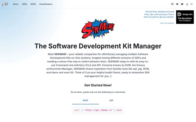Click 'The Software Development Kit Manager' heading
Image resolution: width=196 pixels, height=122 pixels.
pyautogui.click(x=98, y=46)
